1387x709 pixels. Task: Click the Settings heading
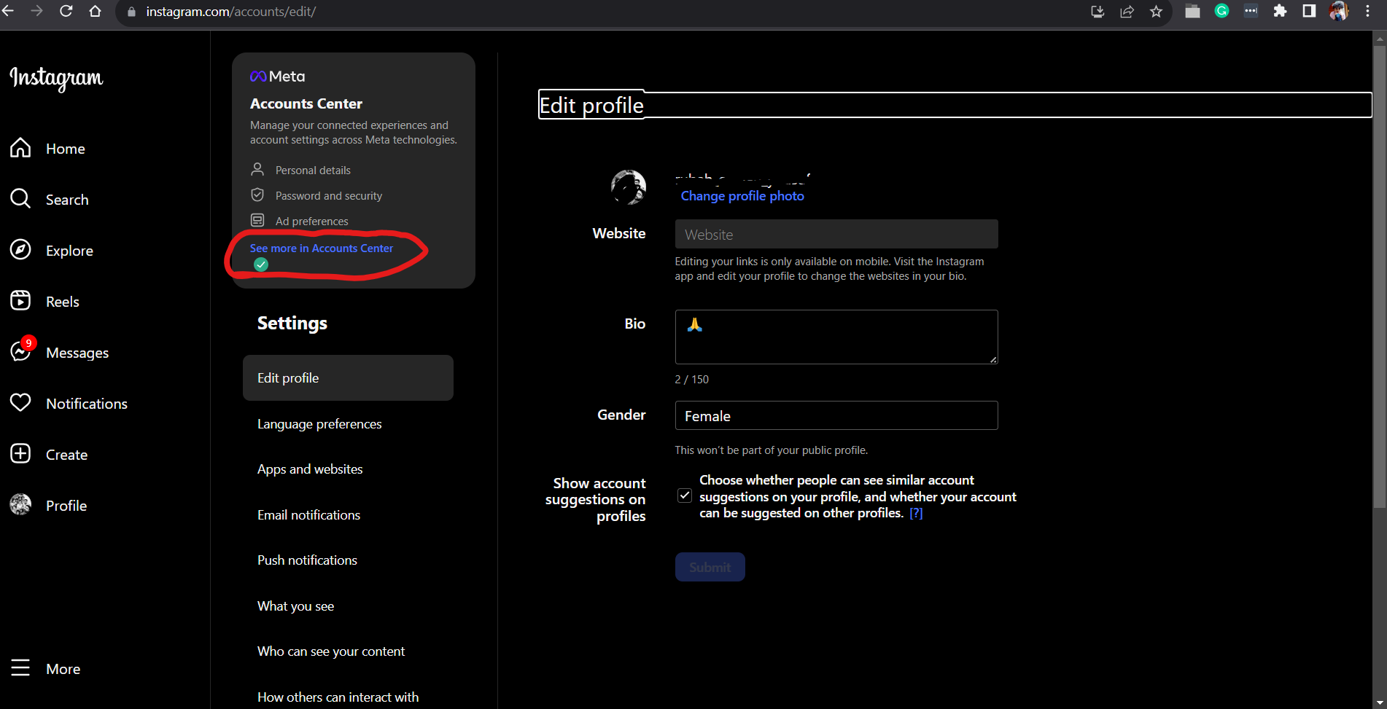pos(292,324)
